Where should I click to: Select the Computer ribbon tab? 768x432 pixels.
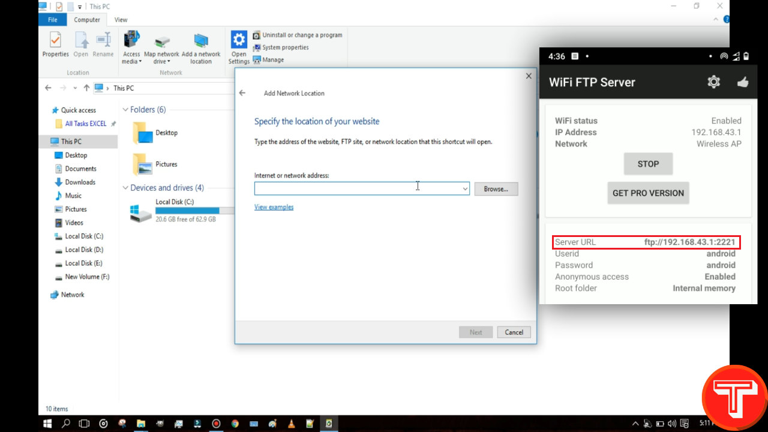(87, 20)
